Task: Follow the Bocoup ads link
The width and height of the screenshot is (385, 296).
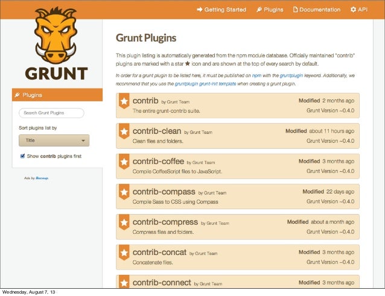Action: pos(42,178)
